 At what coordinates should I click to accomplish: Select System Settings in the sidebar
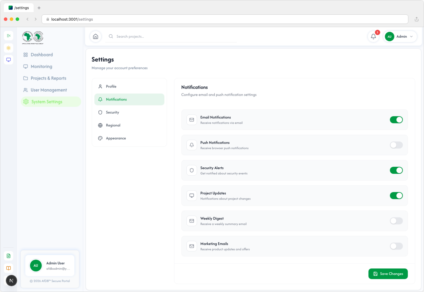51,102
